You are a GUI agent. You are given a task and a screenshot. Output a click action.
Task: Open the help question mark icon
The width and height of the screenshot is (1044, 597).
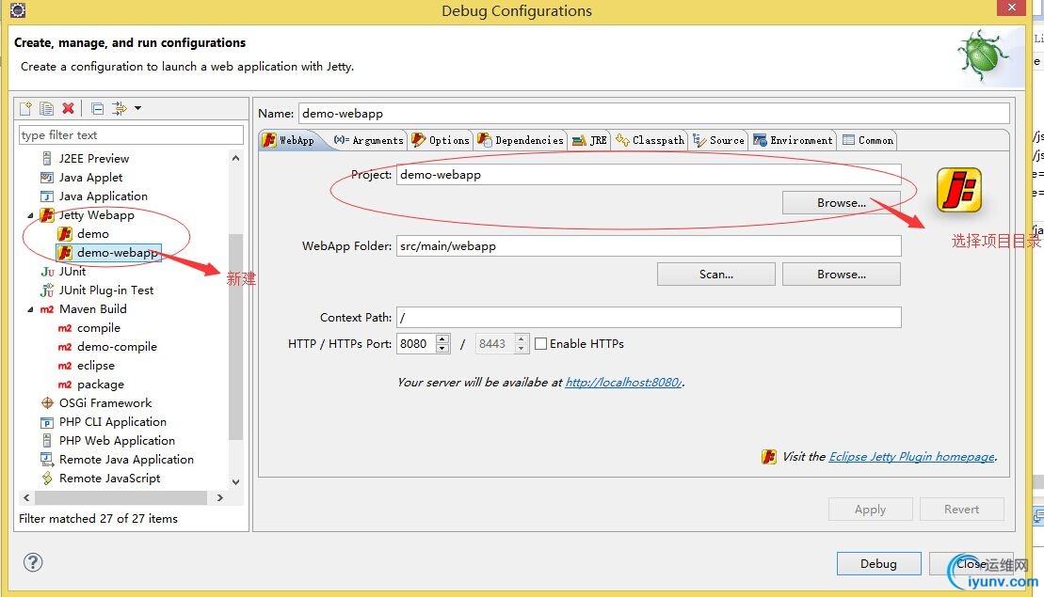pyautogui.click(x=33, y=562)
